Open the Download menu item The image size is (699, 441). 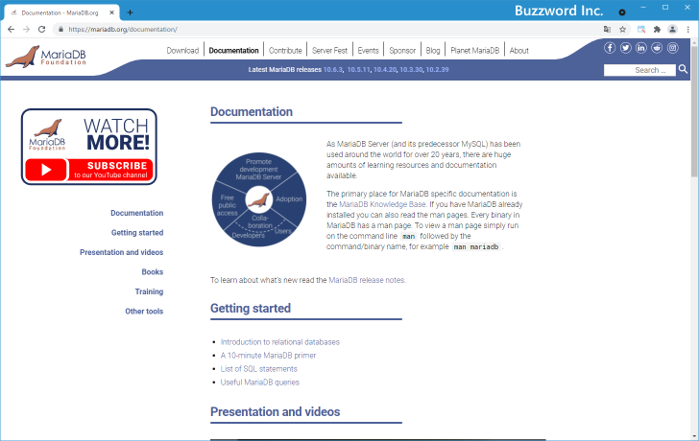[182, 50]
